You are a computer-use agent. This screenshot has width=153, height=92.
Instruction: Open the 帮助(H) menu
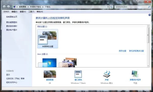[40, 12]
